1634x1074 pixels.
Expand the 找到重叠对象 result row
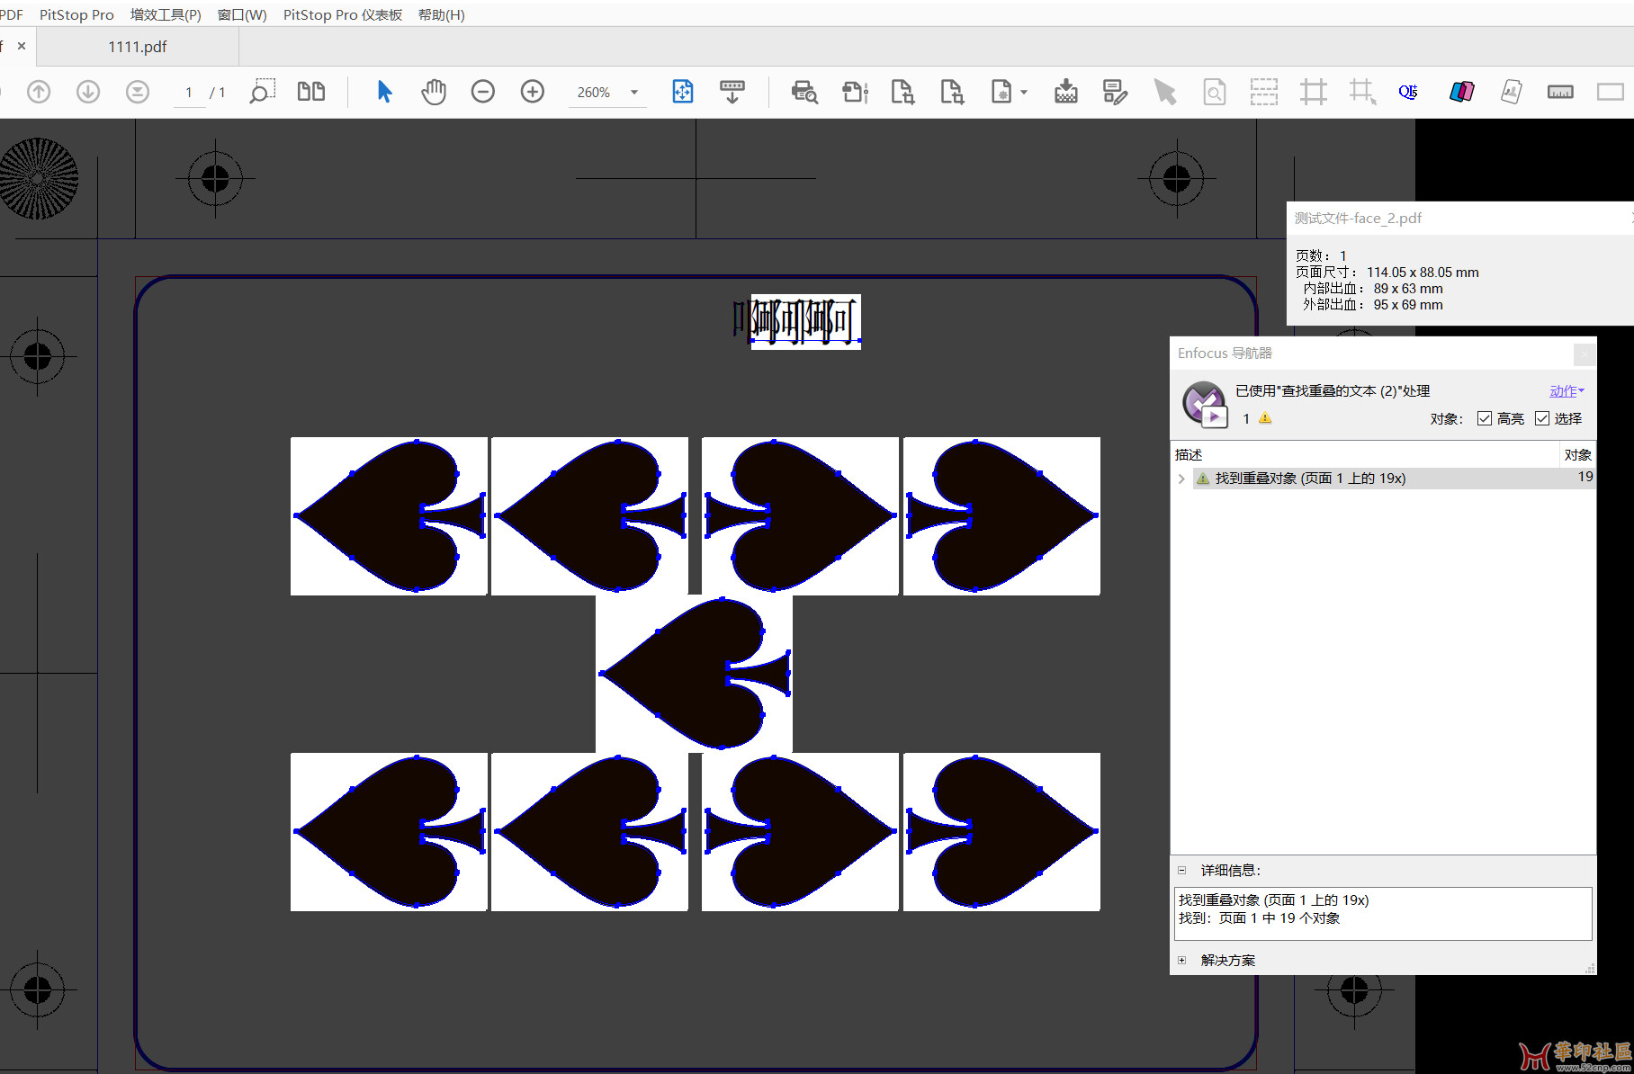pos(1181,479)
